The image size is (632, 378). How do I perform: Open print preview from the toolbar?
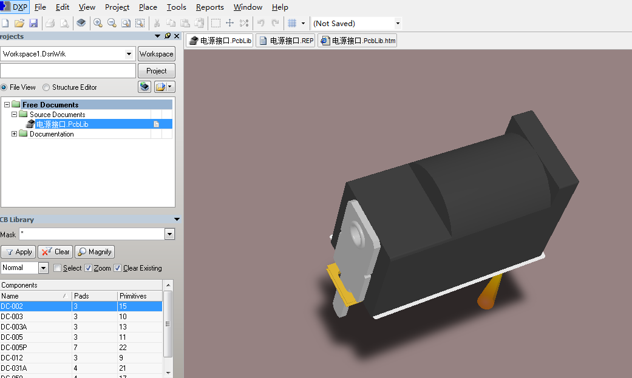[64, 24]
